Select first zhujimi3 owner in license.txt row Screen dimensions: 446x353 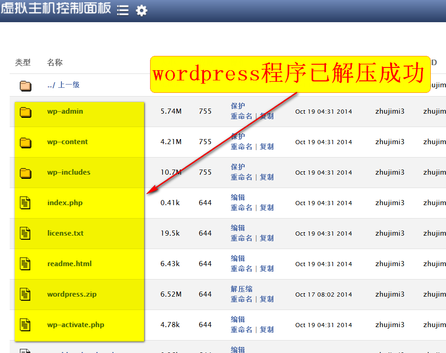point(390,233)
